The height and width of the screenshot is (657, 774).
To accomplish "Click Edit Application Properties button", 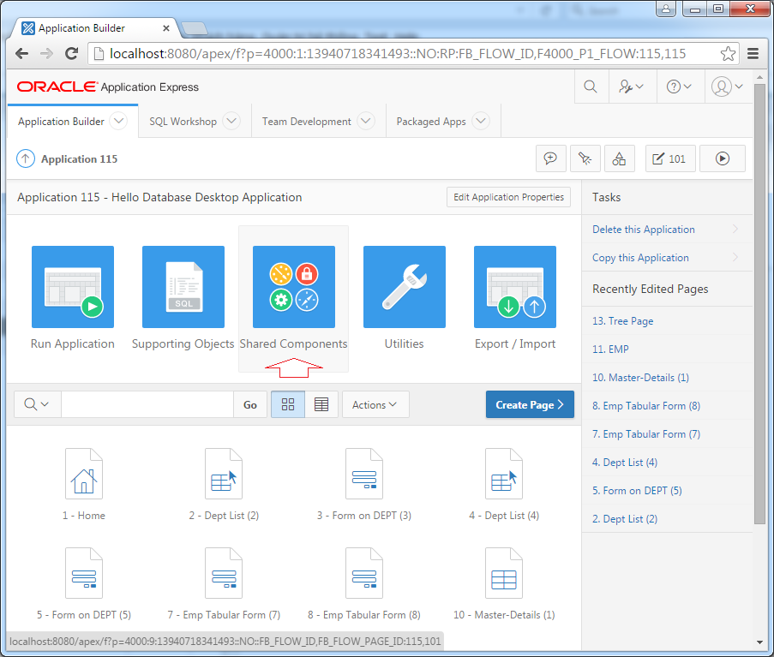I will [508, 197].
